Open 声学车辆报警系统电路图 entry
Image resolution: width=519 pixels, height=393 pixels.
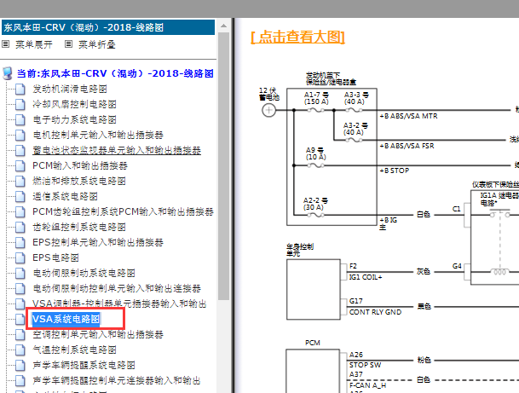point(84,365)
